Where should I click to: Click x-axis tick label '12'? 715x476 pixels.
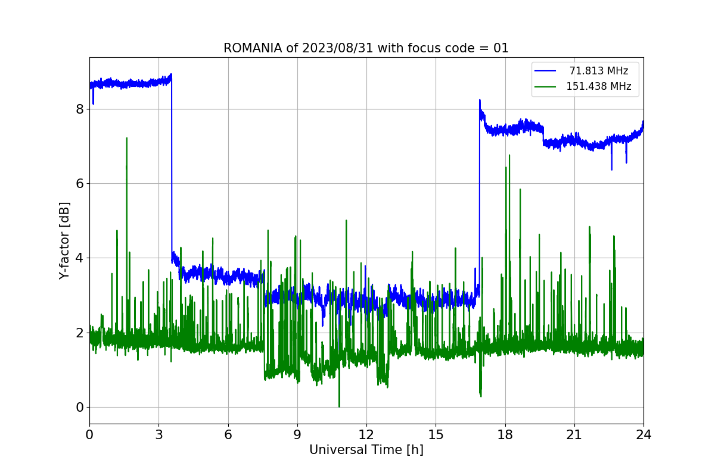coord(366,434)
